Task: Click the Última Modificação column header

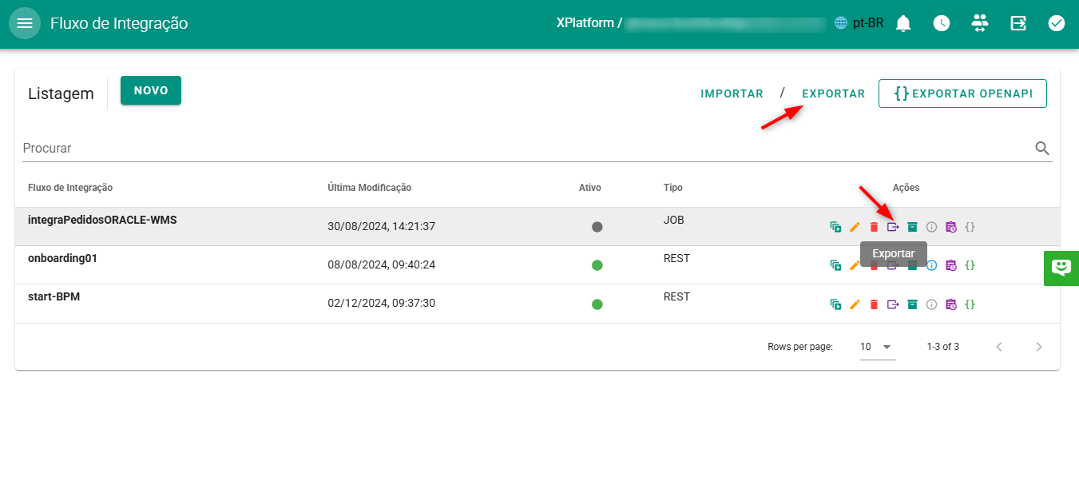Action: pyautogui.click(x=370, y=188)
